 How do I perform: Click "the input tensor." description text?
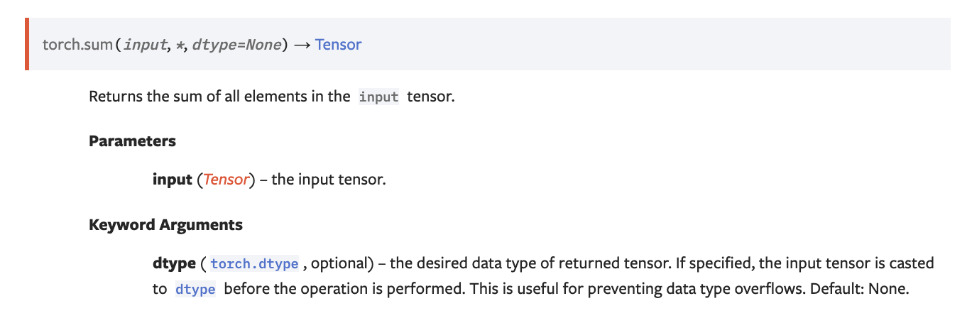(x=329, y=180)
